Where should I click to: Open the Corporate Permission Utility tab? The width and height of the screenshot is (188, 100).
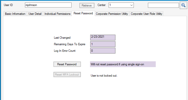(112, 14)
